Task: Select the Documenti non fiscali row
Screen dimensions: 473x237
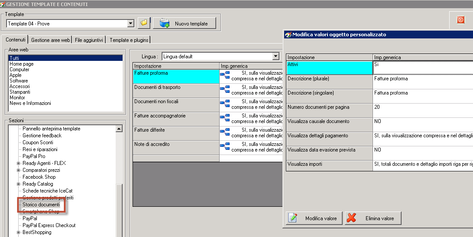Action: pos(176,105)
